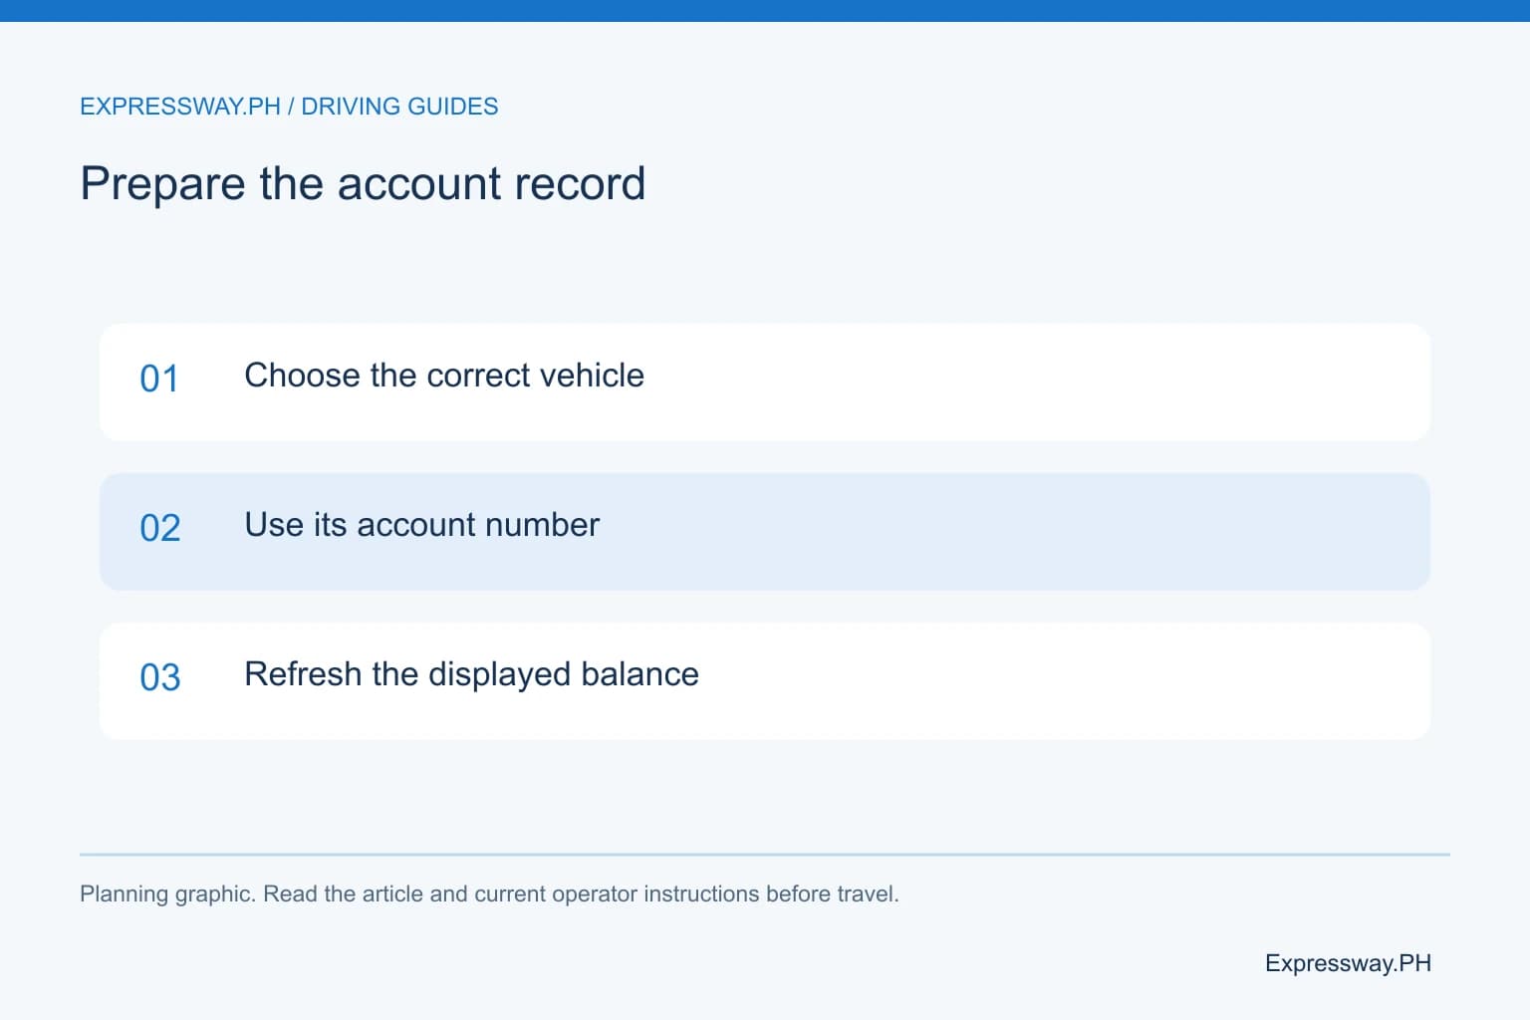Select the 'Choose the correct vehicle' step
The width and height of the screenshot is (1530, 1020).
765,382
